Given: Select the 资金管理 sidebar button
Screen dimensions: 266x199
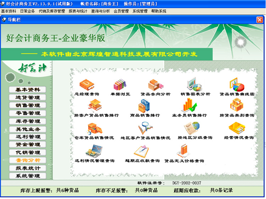Looking at the screenshot, I should point(28,144).
